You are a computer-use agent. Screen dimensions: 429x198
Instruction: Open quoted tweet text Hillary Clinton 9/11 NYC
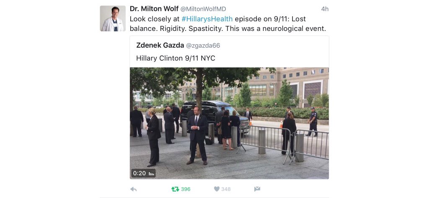pos(176,58)
